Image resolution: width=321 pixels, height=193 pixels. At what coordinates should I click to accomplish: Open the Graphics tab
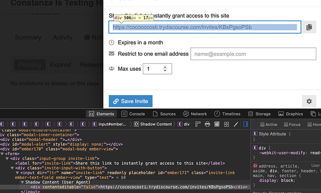pos(290,114)
